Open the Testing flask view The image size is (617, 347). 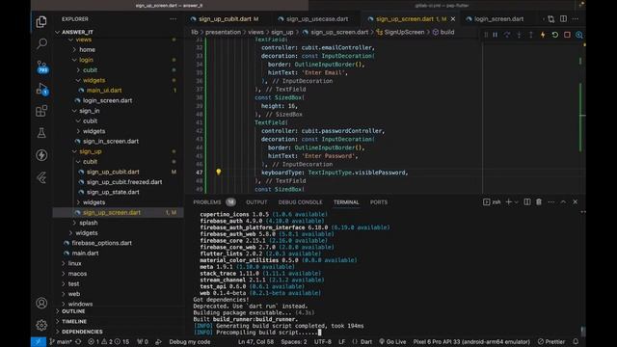click(x=41, y=133)
